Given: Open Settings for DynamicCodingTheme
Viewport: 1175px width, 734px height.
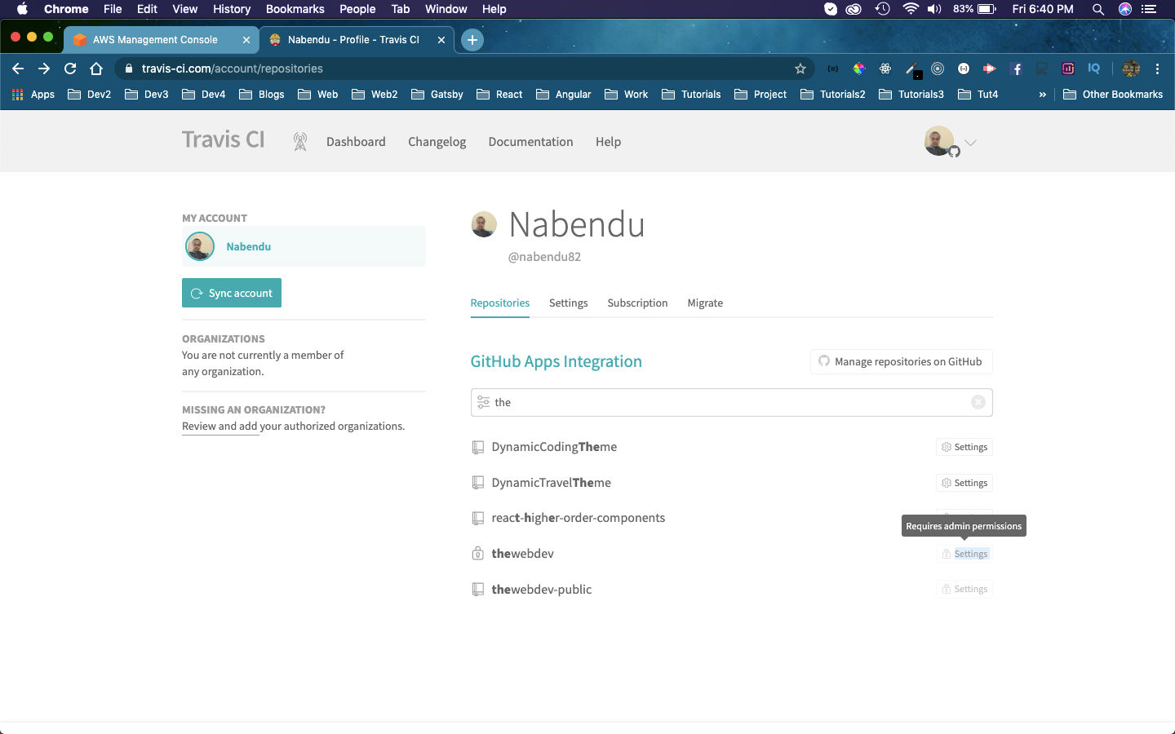Looking at the screenshot, I should click(964, 447).
